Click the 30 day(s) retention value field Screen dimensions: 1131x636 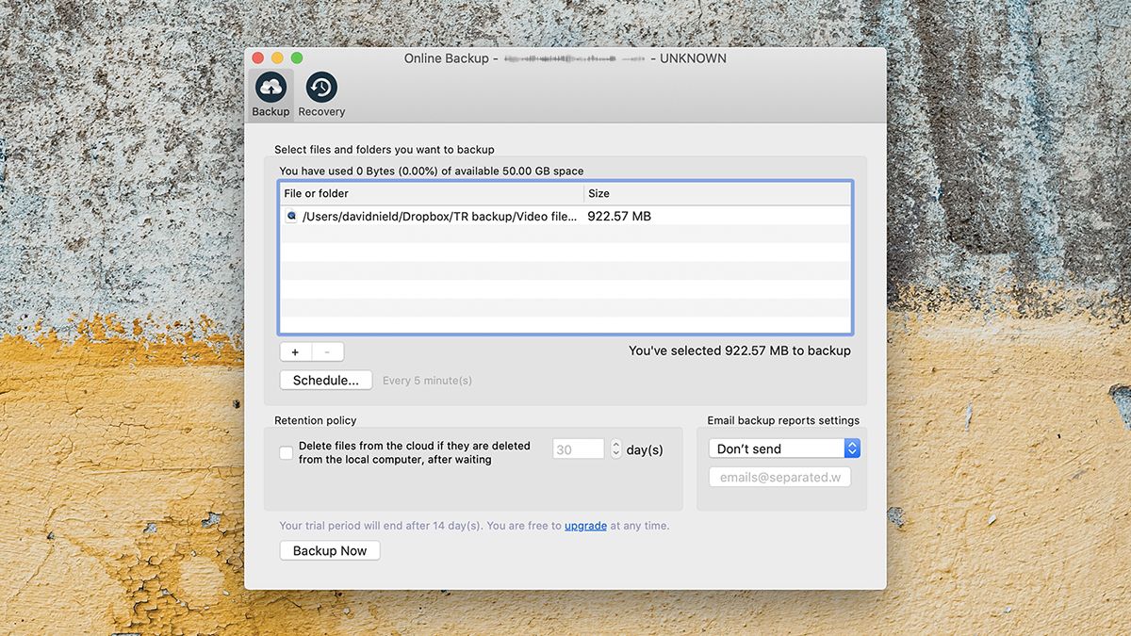578,448
